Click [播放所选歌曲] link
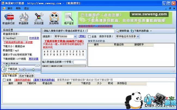 click(23, 80)
